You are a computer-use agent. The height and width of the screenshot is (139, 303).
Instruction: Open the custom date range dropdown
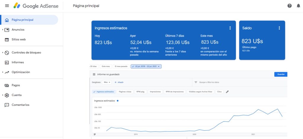[146, 66]
